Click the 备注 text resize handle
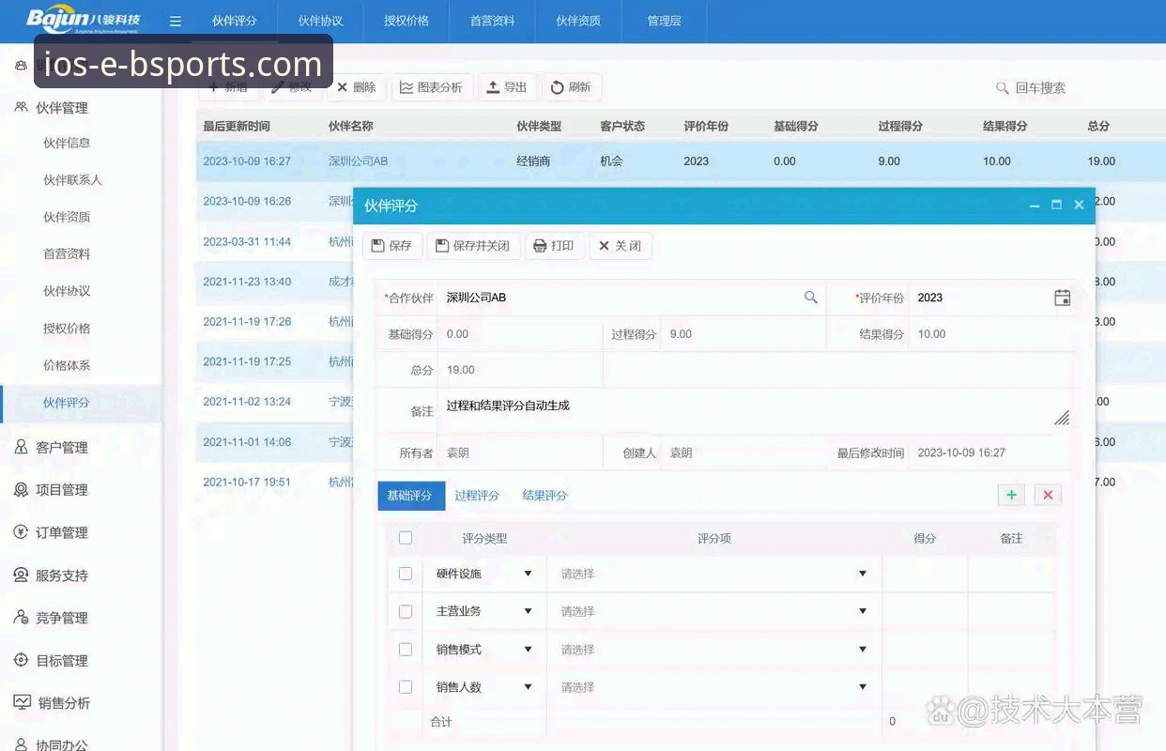 click(1062, 419)
